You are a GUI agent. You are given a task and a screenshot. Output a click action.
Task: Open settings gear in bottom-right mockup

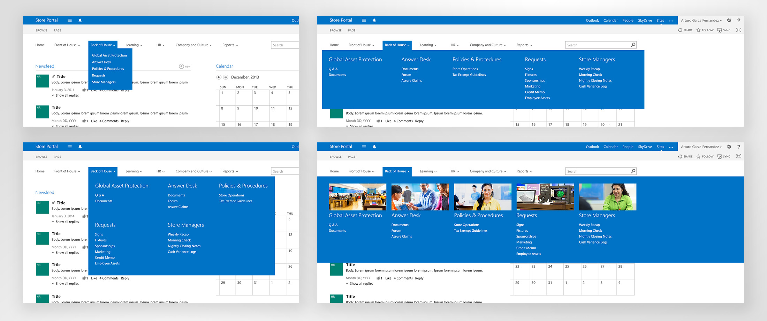point(729,147)
